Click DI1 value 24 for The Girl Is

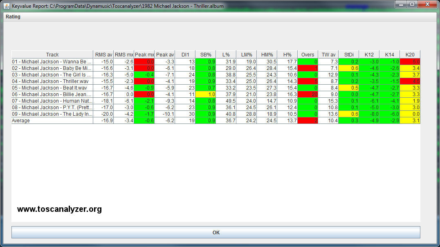click(185, 75)
